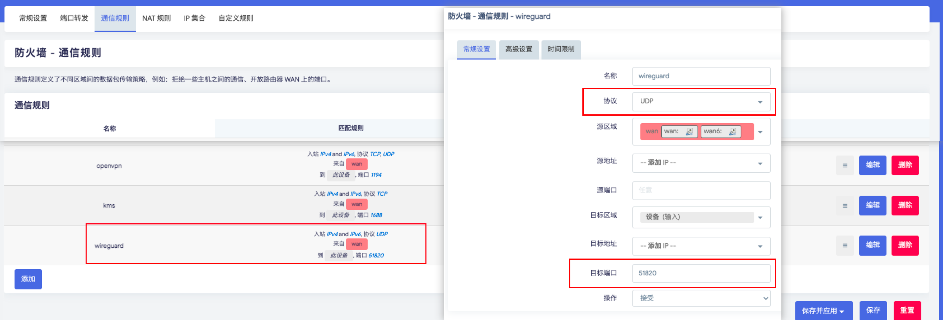Viewport: 943px width, 320px height.
Task: Open the NAT 规则 tab
Action: 156,18
